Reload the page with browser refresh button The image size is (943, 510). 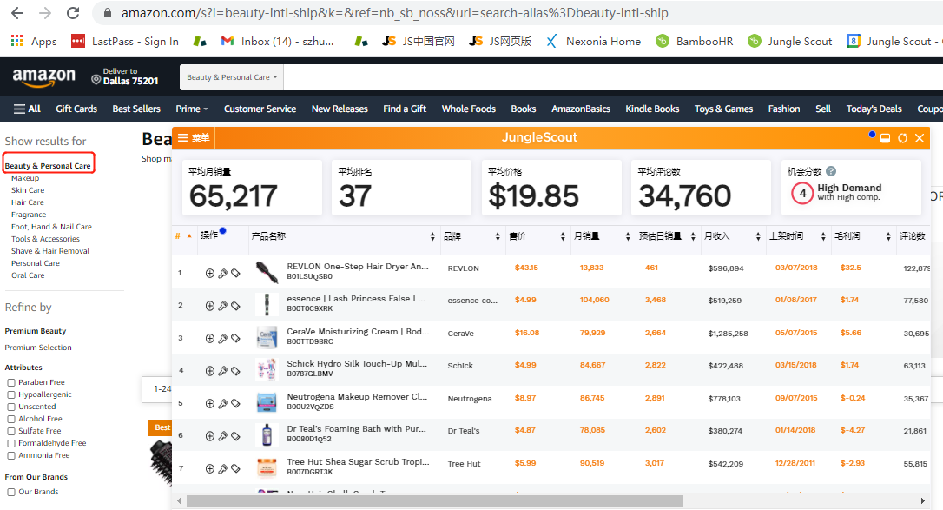[x=73, y=13]
